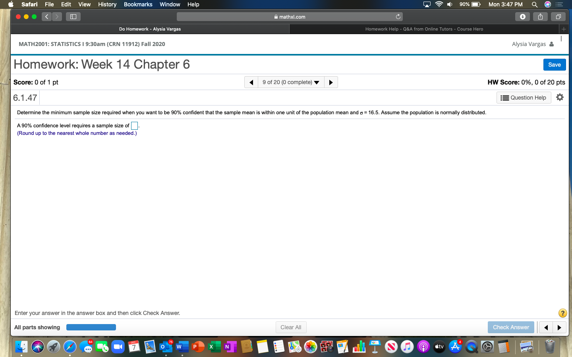This screenshot has width=572, height=357.
Task: Open the Trash in the dock
Action: 550,347
